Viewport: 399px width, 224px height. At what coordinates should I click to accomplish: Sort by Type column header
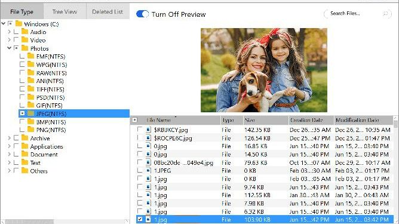pyautogui.click(x=232, y=120)
